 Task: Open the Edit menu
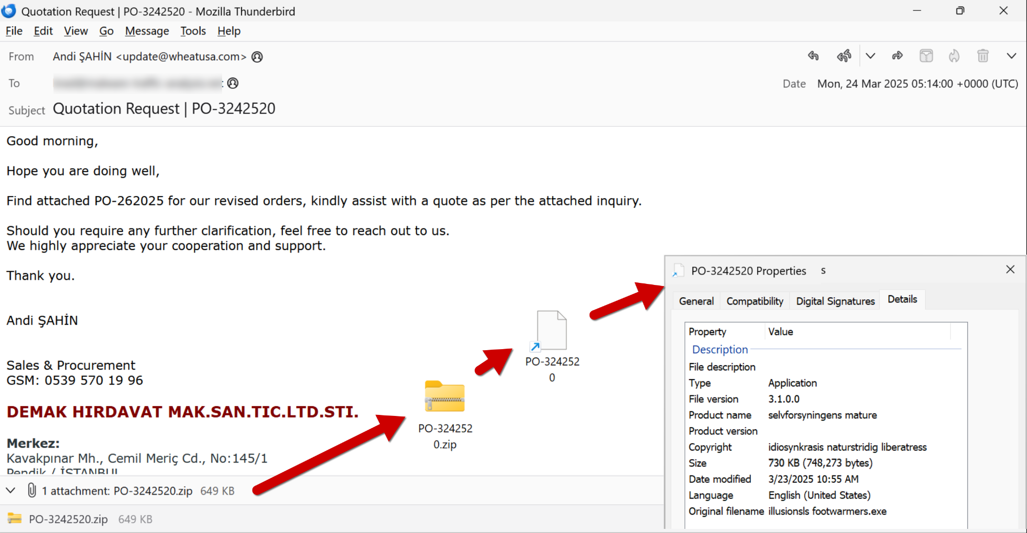pyautogui.click(x=43, y=31)
